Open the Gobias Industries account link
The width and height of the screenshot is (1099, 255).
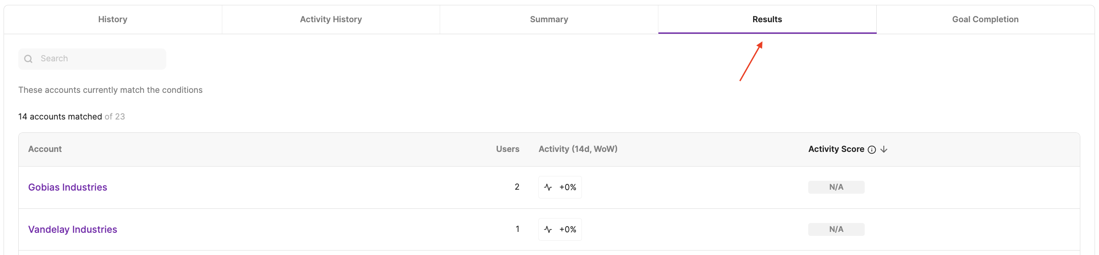pyautogui.click(x=68, y=187)
